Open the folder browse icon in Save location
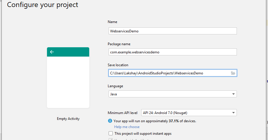 233,73
